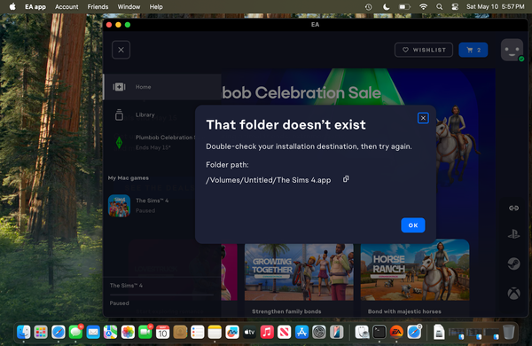Open News from the dock

tap(285, 332)
